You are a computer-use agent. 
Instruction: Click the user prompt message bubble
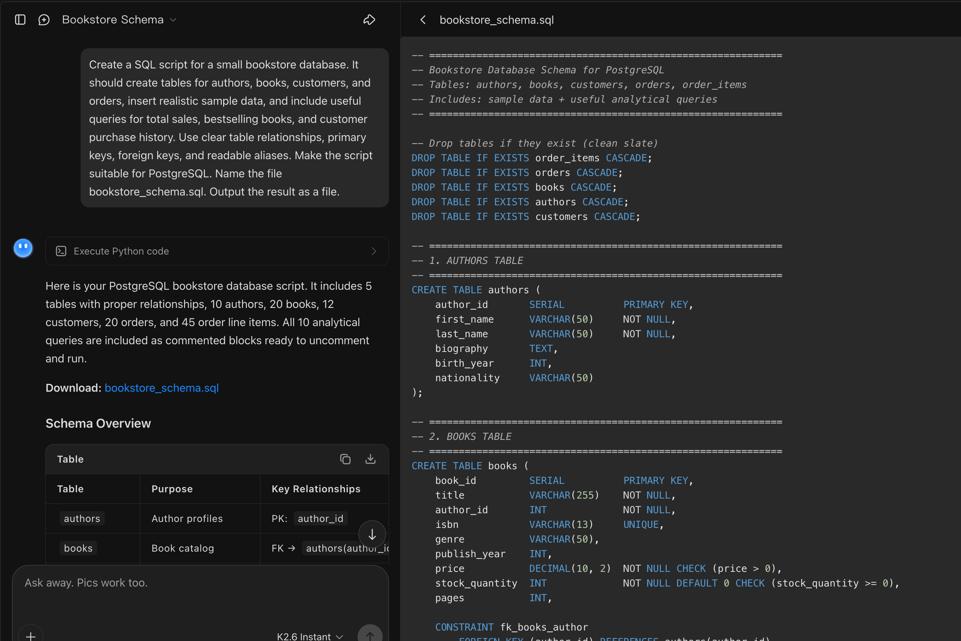[x=235, y=128]
